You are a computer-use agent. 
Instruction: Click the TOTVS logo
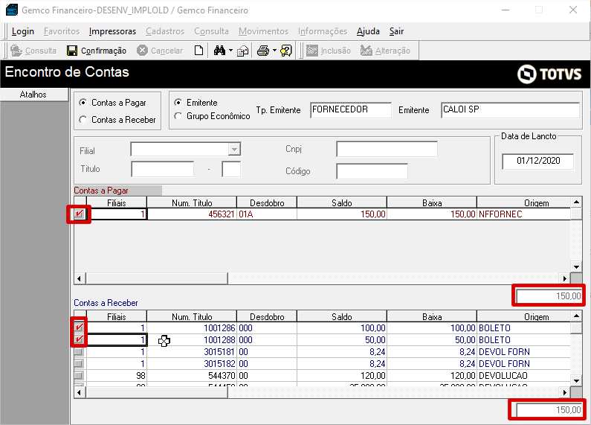549,74
